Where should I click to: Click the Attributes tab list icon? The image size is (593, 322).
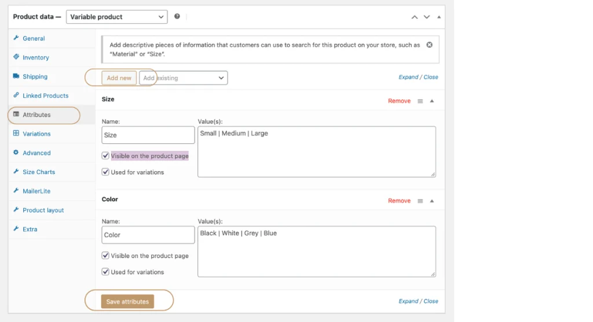point(16,114)
